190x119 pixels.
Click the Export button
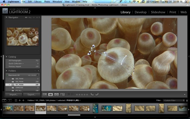point(31,95)
